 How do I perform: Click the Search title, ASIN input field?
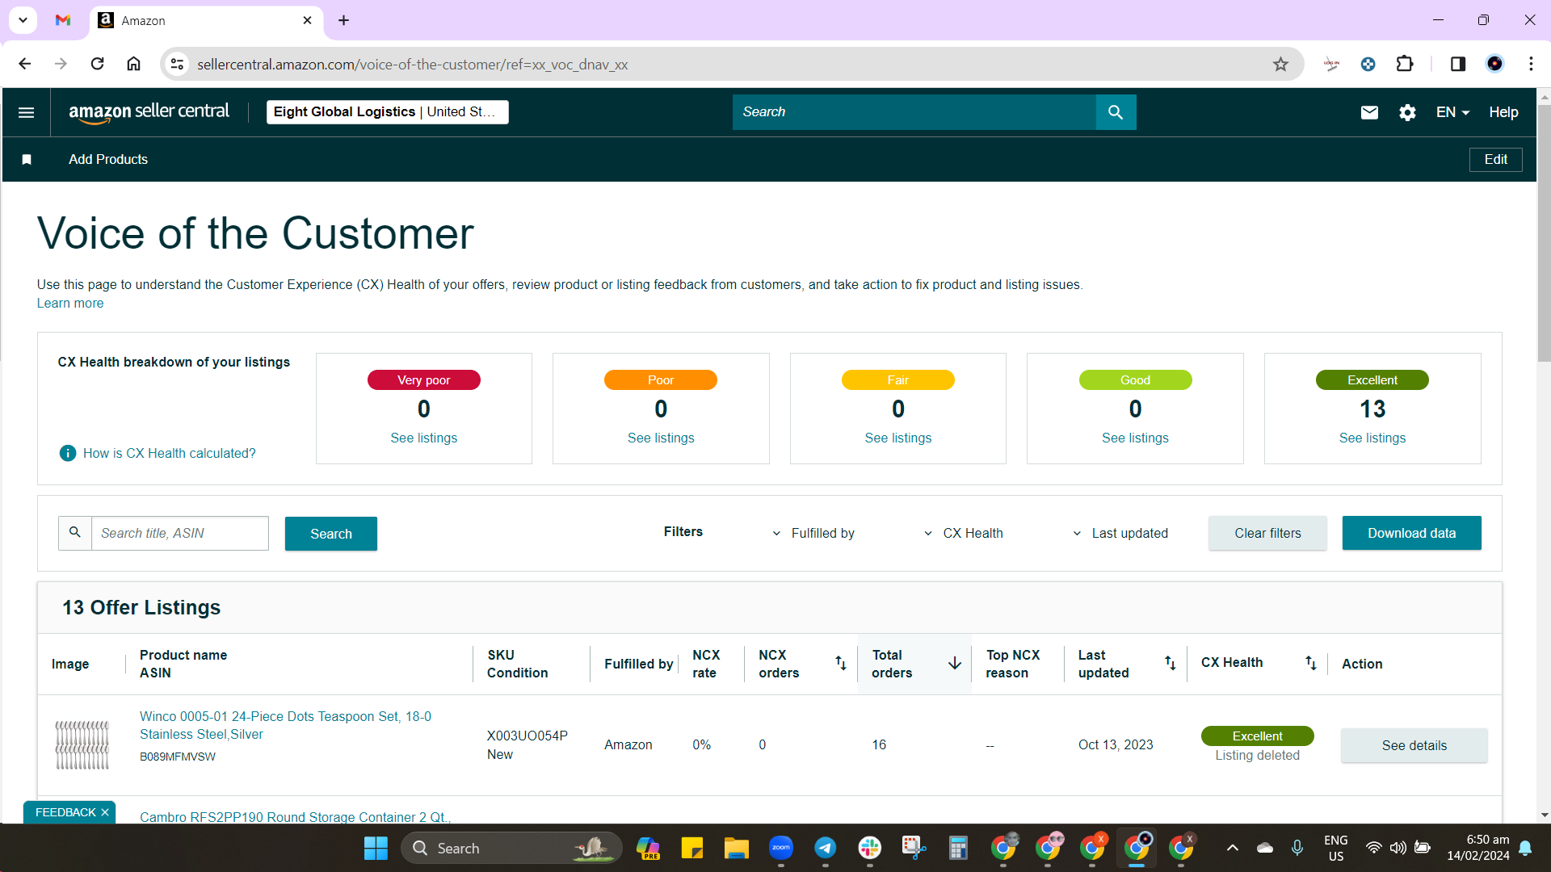[x=179, y=533]
